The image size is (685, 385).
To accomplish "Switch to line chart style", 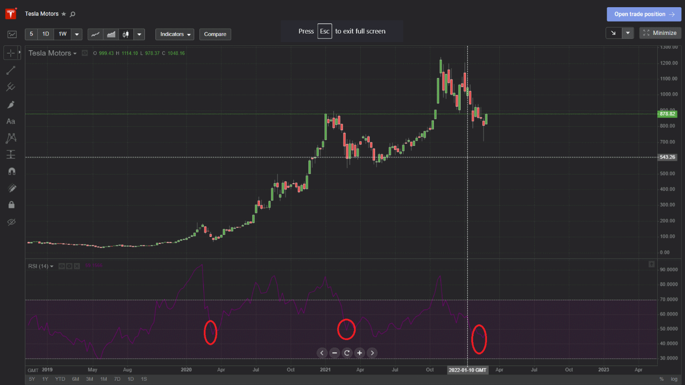I will 96,34.
